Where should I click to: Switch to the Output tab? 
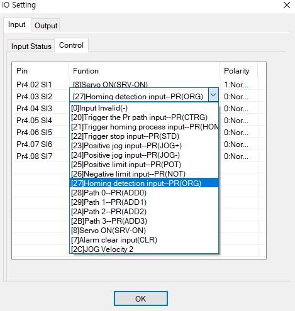pyautogui.click(x=46, y=26)
